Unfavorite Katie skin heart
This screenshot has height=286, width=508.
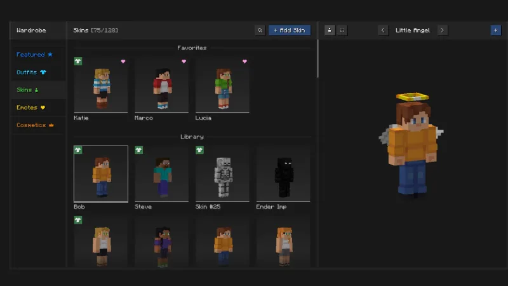tap(123, 61)
